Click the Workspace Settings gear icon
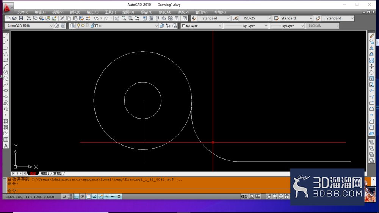Viewport: 379px width, 213px height. pos(56,26)
